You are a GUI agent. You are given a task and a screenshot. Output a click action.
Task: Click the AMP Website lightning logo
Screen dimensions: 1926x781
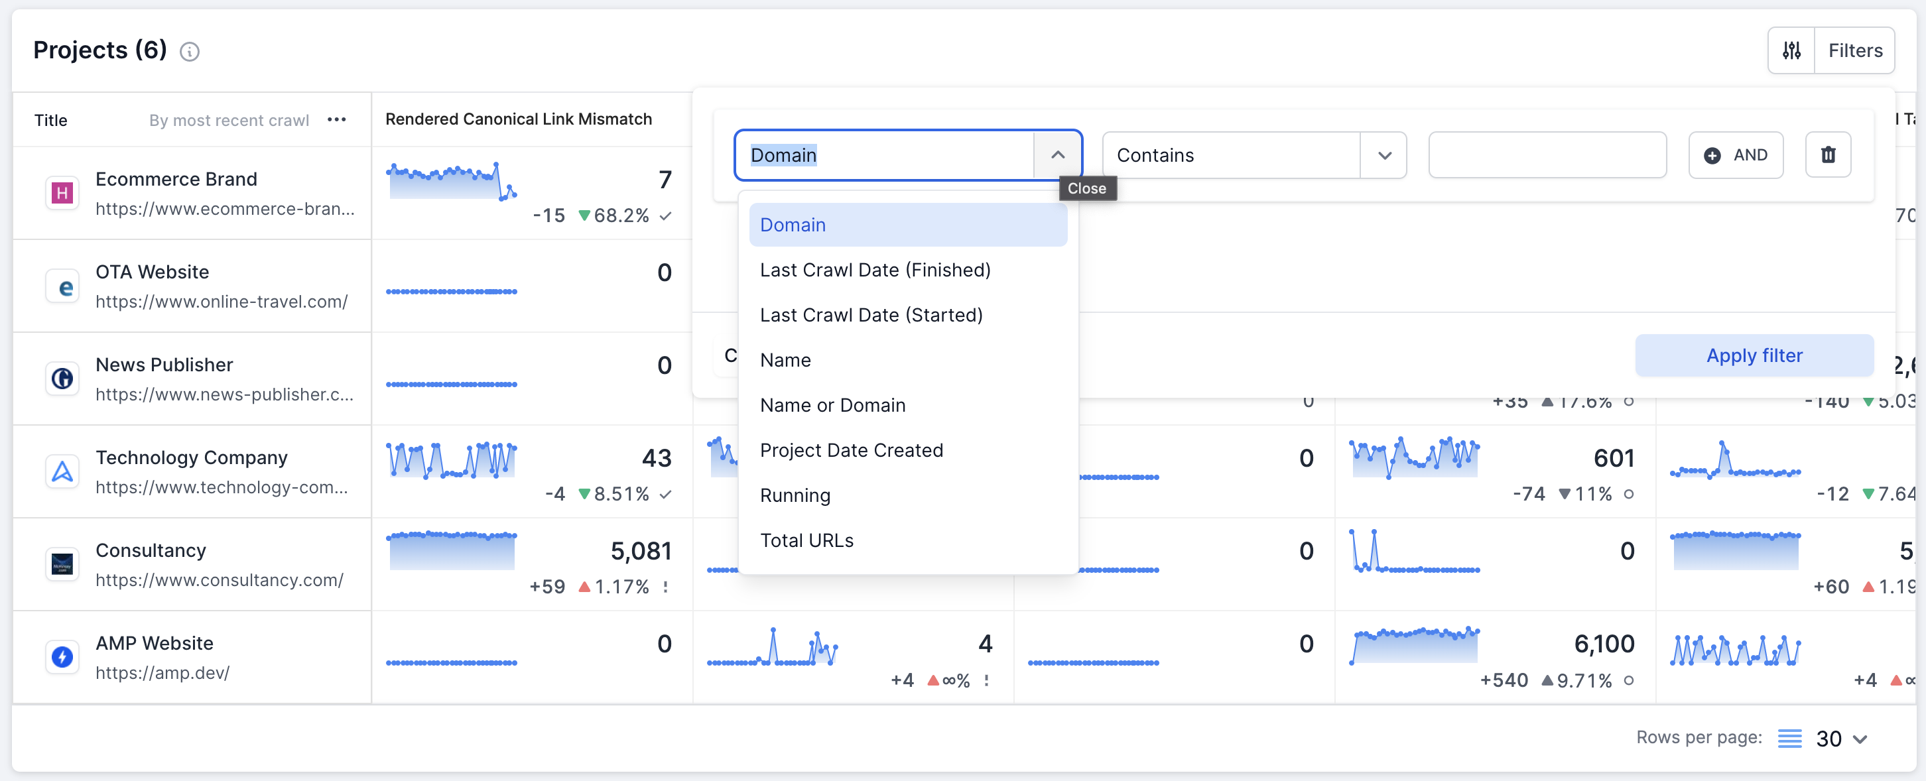(63, 657)
